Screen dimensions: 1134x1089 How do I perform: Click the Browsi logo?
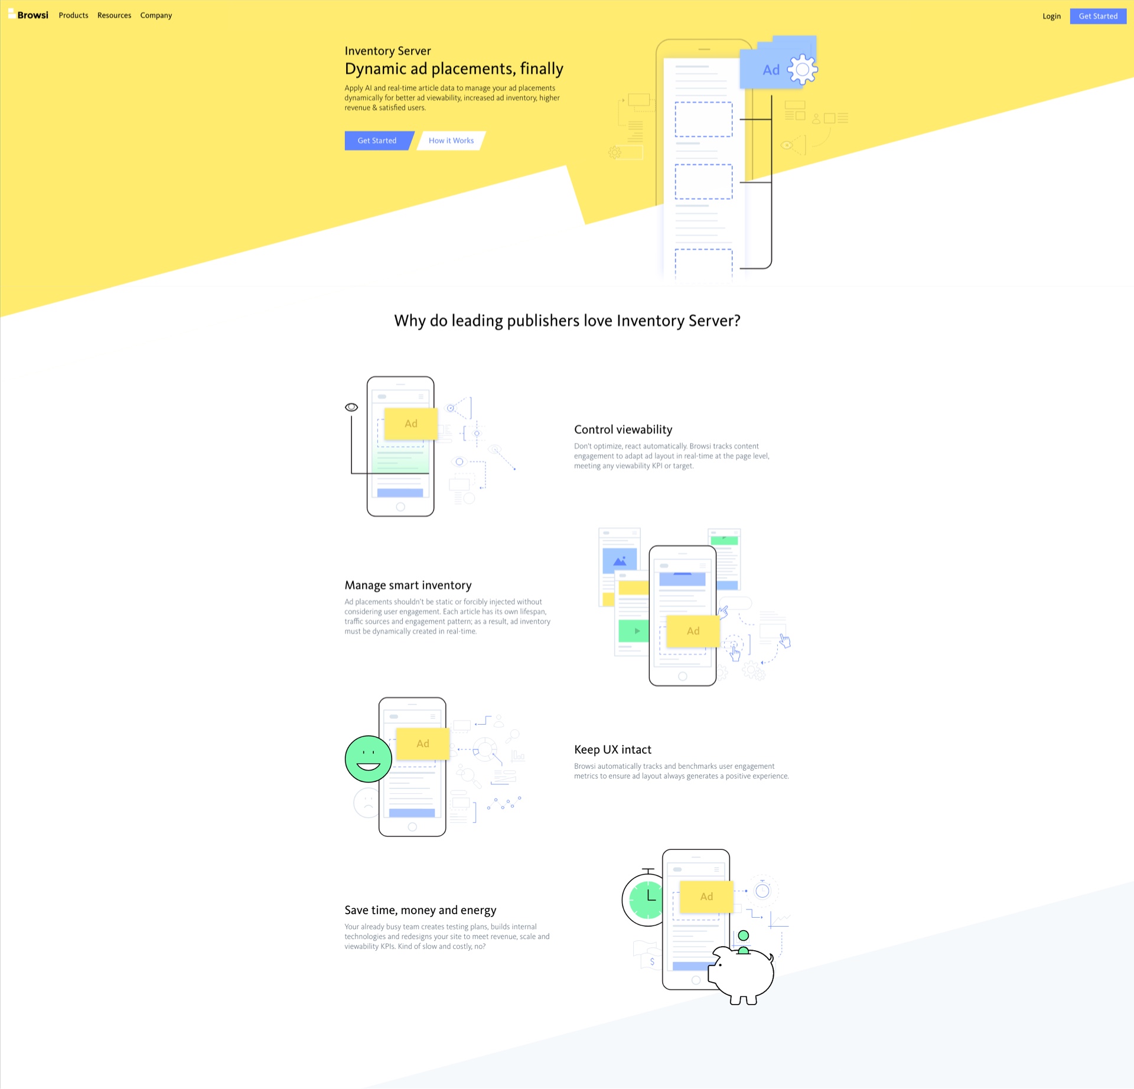point(28,15)
